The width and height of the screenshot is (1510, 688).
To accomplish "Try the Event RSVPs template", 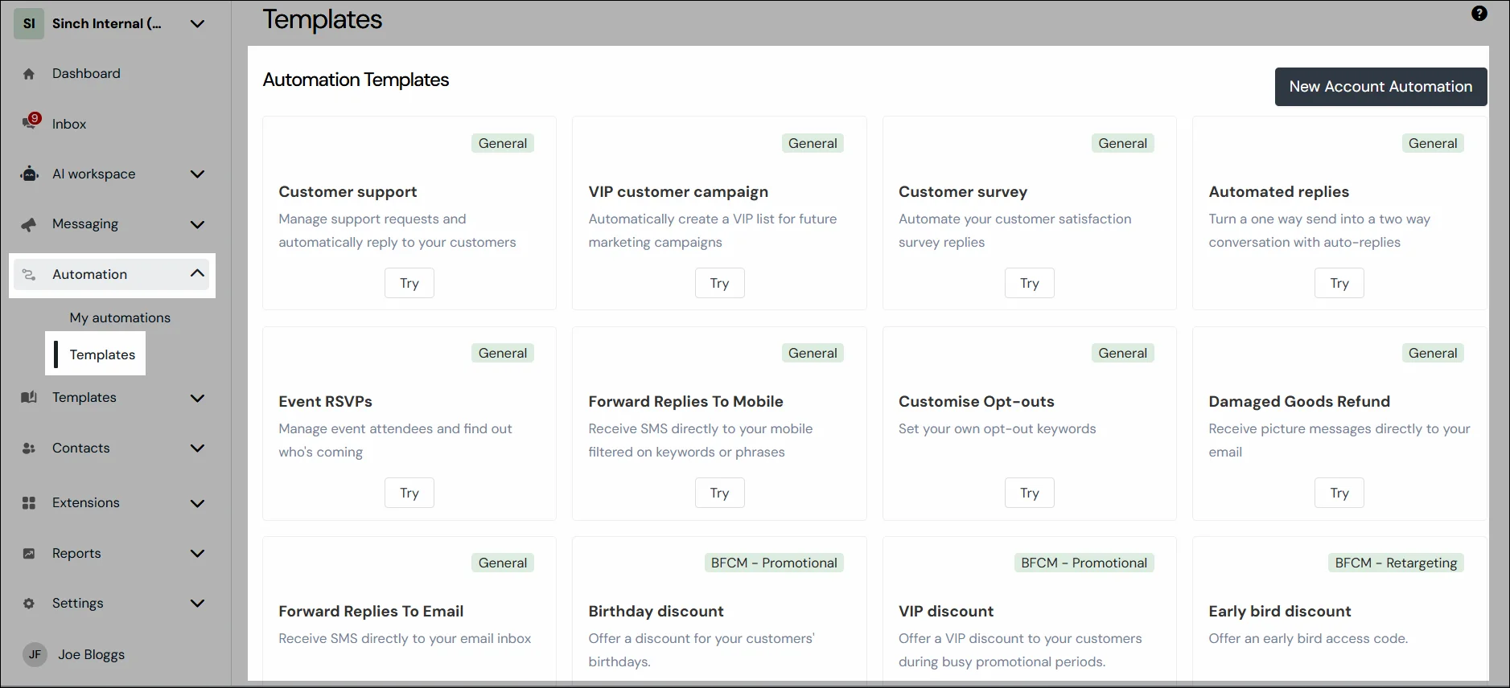I will 409,493.
